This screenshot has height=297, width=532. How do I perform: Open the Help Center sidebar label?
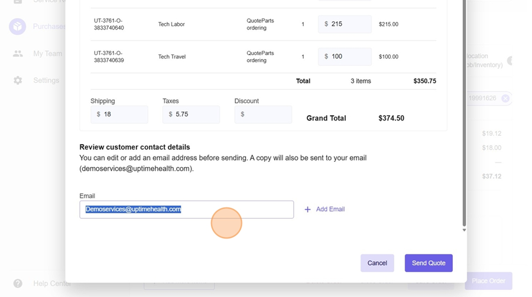coord(51,283)
